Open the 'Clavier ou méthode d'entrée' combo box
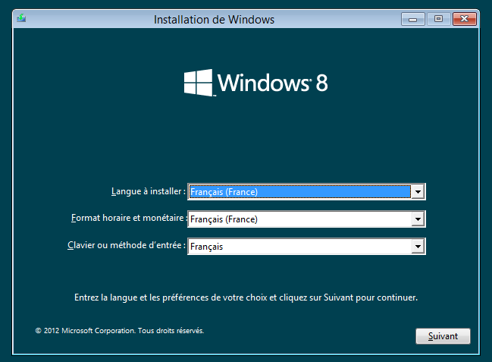Image resolution: width=492 pixels, height=362 pixels. (299, 247)
